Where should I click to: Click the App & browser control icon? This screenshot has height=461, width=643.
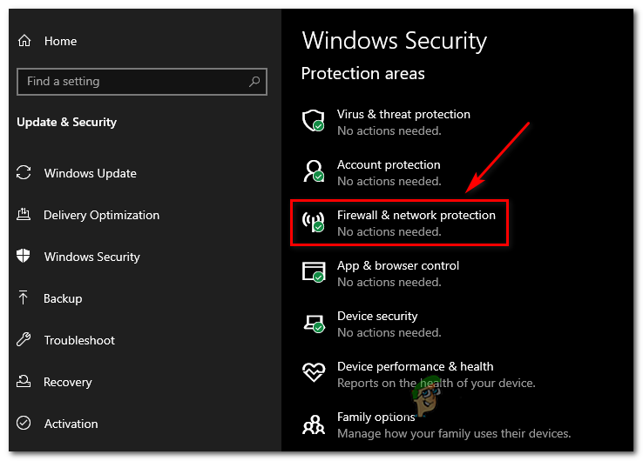(x=313, y=272)
